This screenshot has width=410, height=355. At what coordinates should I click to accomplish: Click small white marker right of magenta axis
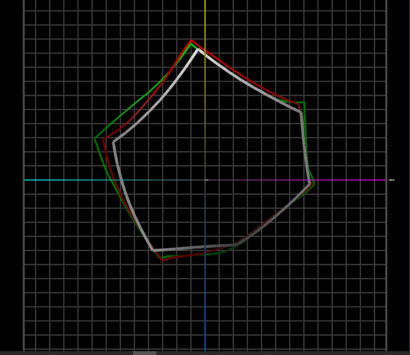(391, 180)
